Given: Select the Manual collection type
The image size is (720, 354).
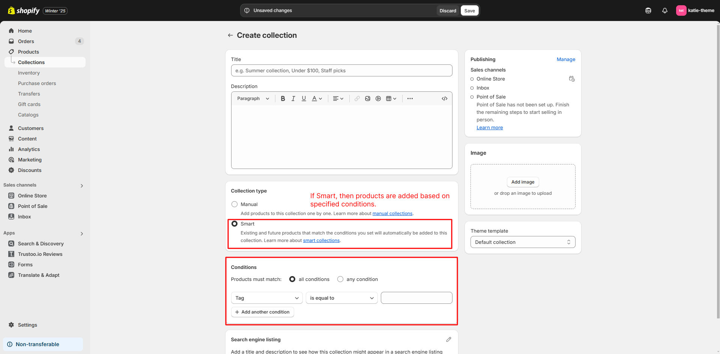Looking at the screenshot, I should [x=234, y=204].
